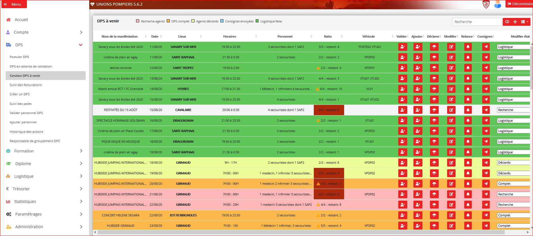This screenshot has height=236, width=533.
Task: Click the orange DPS complet legend swatch
Action: click(x=168, y=21)
